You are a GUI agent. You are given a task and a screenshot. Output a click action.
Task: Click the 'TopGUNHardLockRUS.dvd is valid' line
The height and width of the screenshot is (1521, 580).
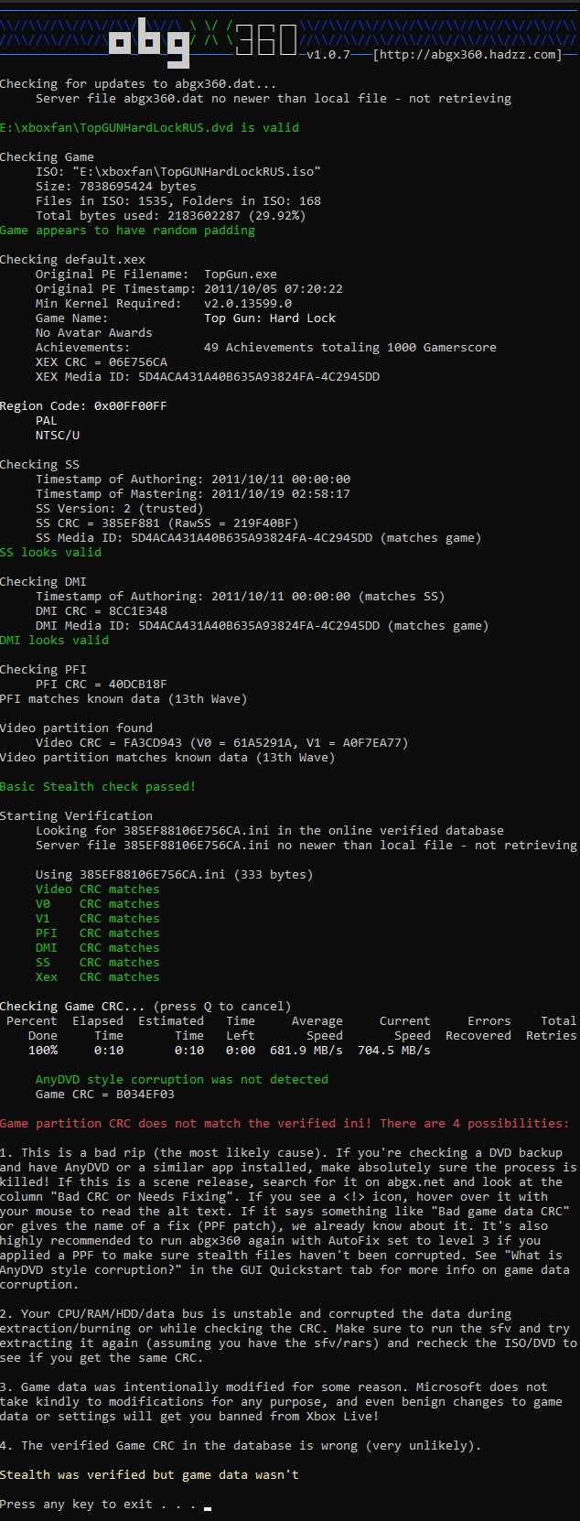click(x=149, y=128)
